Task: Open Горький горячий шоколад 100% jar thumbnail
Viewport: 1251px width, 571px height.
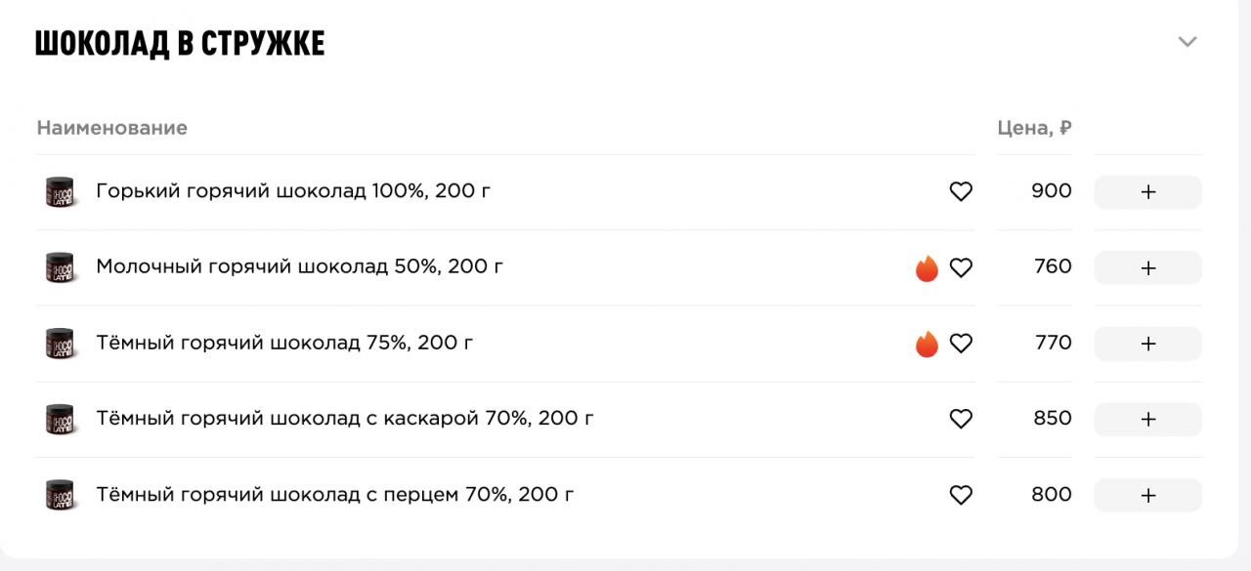Action: click(x=60, y=192)
